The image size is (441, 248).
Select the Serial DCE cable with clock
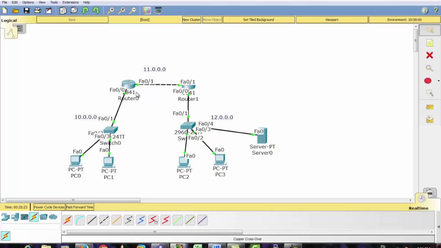153,220
